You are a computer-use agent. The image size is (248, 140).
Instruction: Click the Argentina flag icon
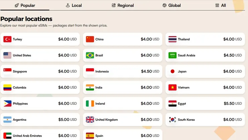coord(7,120)
